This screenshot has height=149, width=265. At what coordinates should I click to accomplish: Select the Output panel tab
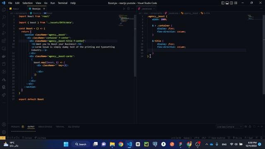31,127
